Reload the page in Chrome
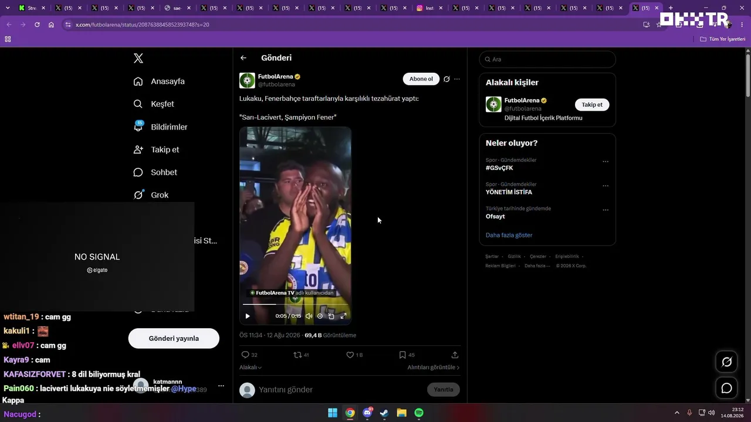 (x=37, y=25)
